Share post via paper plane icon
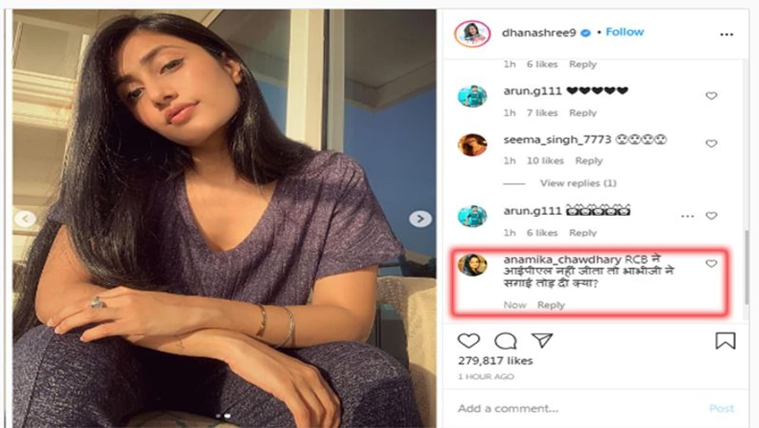Viewport: 759px width, 428px height. pos(541,341)
